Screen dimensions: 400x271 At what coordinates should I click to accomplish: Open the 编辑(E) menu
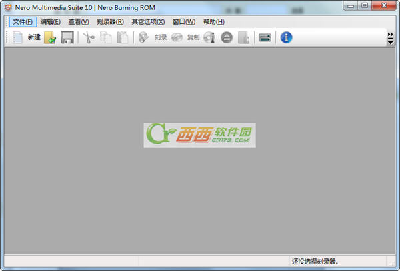[x=51, y=22]
